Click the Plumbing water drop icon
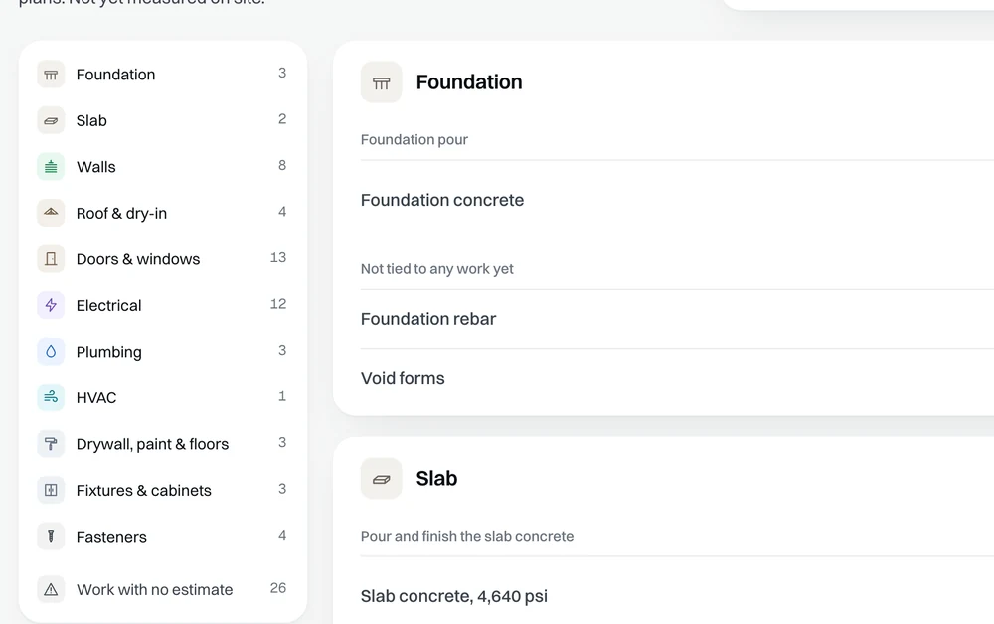 pyautogui.click(x=51, y=352)
